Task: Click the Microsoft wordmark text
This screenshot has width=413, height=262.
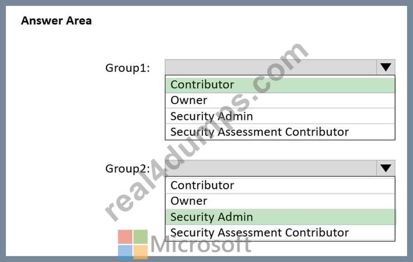Action: [x=201, y=244]
